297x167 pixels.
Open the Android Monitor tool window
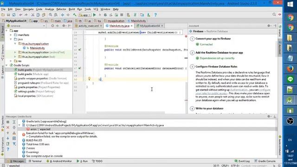[x=59, y=161]
